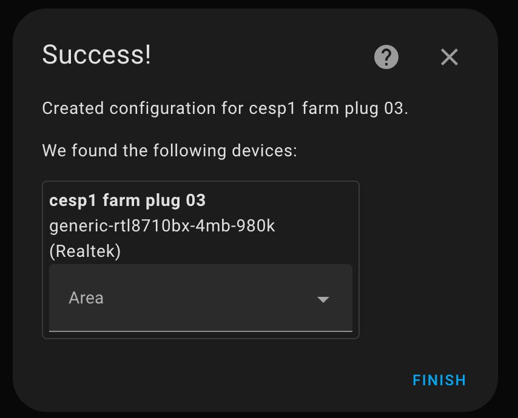Close the Success dialog with the X

point(449,57)
